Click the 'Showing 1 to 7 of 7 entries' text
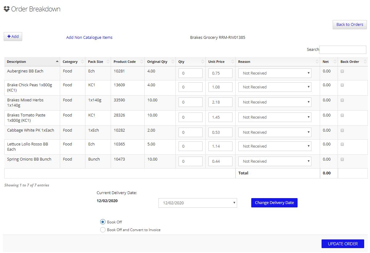370x253 pixels. point(27,185)
